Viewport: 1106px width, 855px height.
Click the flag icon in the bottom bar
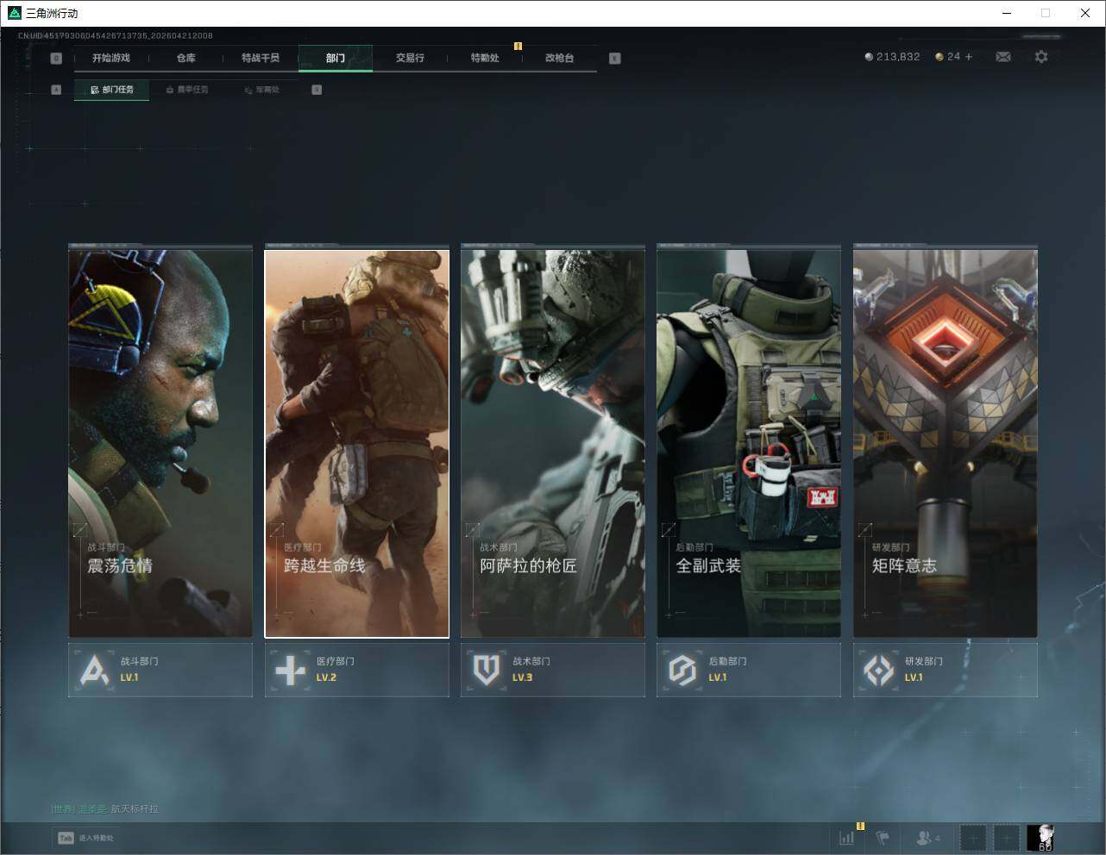[x=883, y=837]
